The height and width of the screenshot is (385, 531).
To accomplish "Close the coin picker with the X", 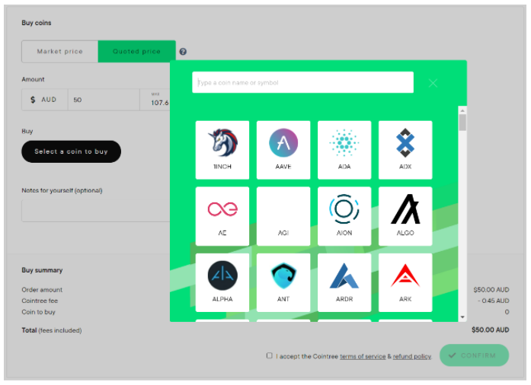I will click(433, 83).
